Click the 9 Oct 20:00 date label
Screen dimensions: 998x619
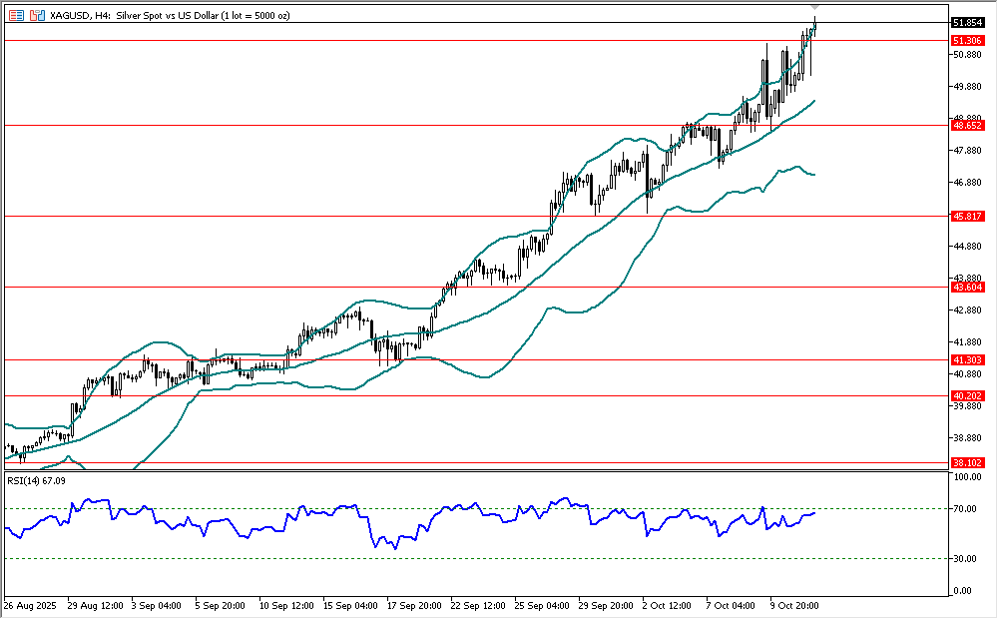click(796, 605)
